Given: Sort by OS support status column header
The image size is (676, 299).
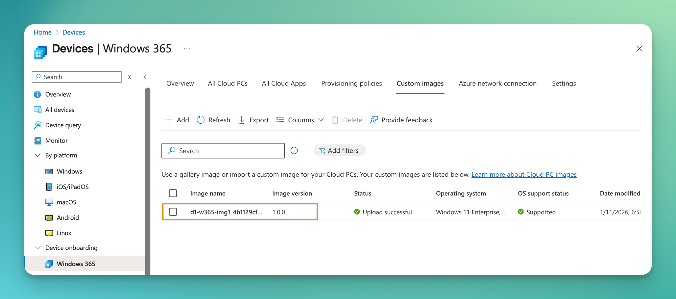Looking at the screenshot, I should coord(543,193).
